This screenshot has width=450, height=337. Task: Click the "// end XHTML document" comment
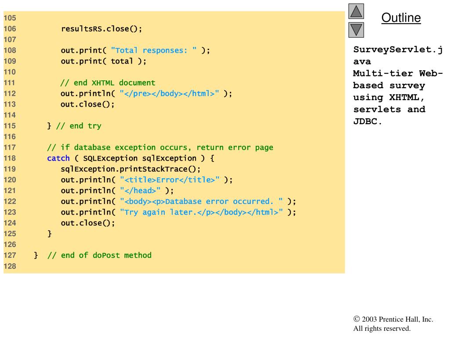point(108,83)
